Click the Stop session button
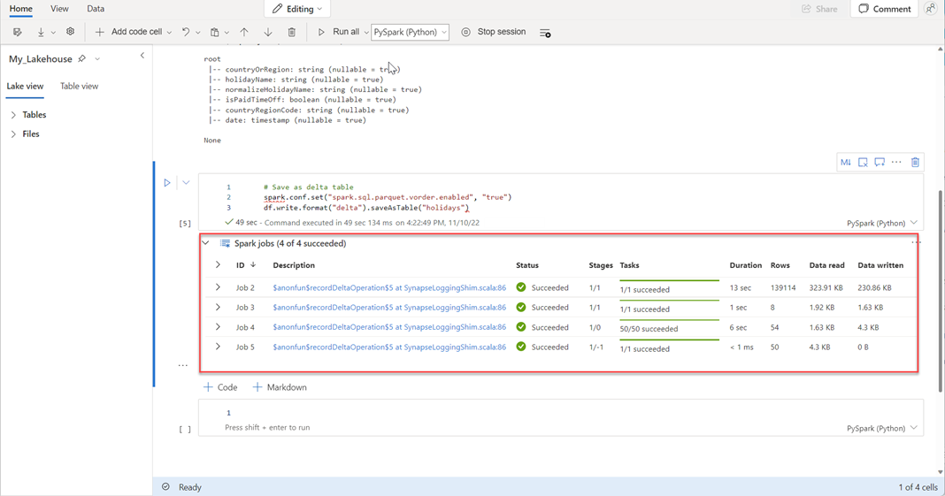945x496 pixels. tap(494, 32)
